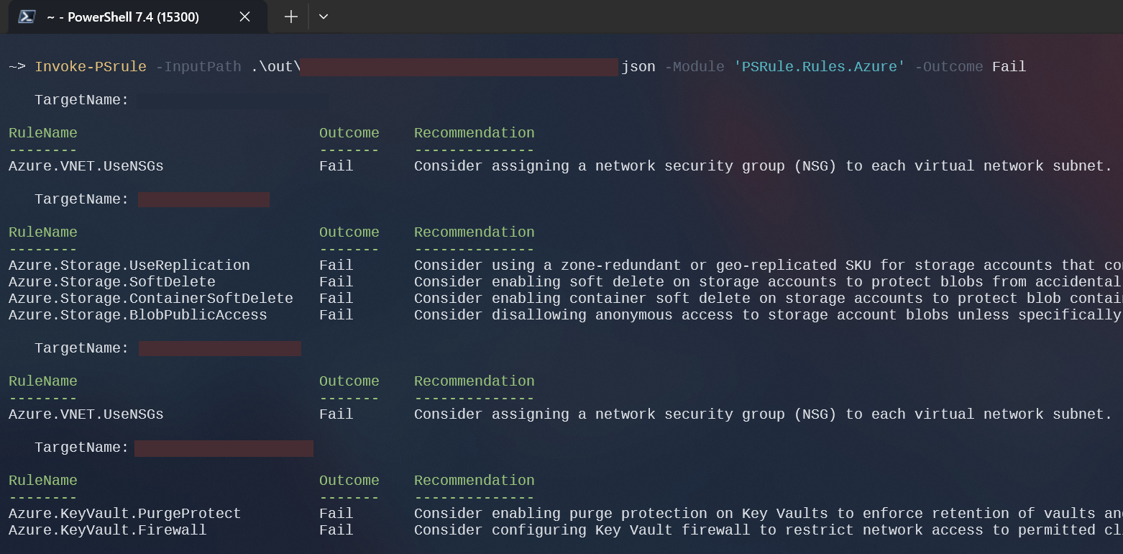Screen dimensions: 1123x554
Task: Click the Fail outcome for Azure.KeyVault.Firewall
Action: (336, 530)
